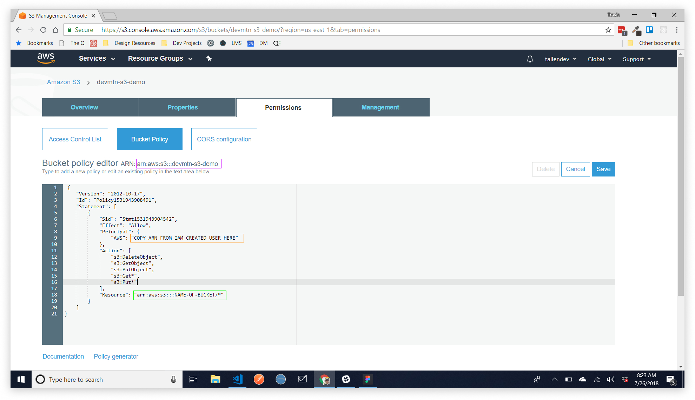The image size is (695, 400).
Task: Open Slack from the taskbar
Action: coord(346,379)
